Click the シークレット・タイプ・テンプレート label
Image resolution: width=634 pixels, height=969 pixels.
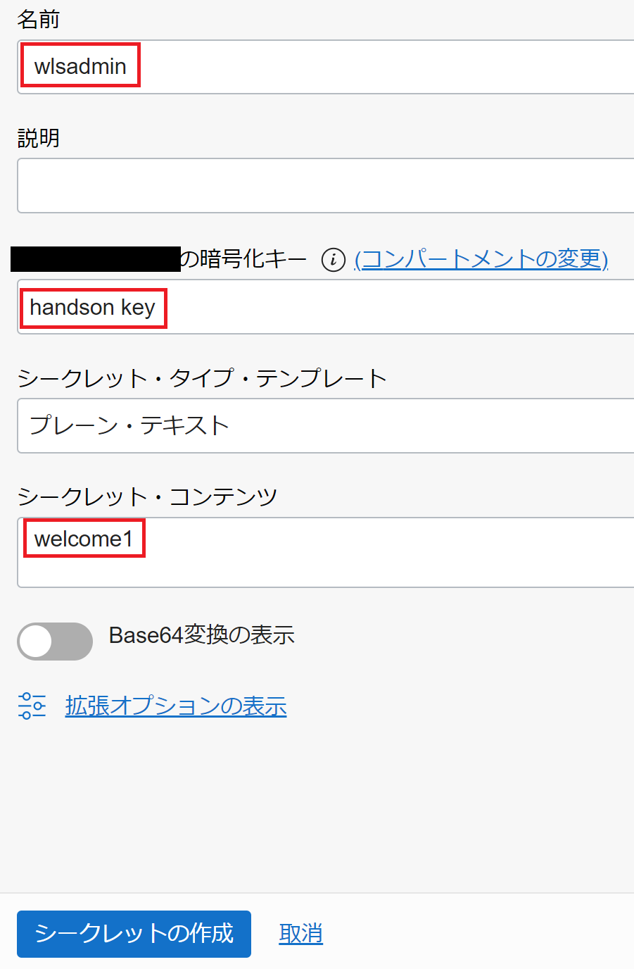pos(202,378)
